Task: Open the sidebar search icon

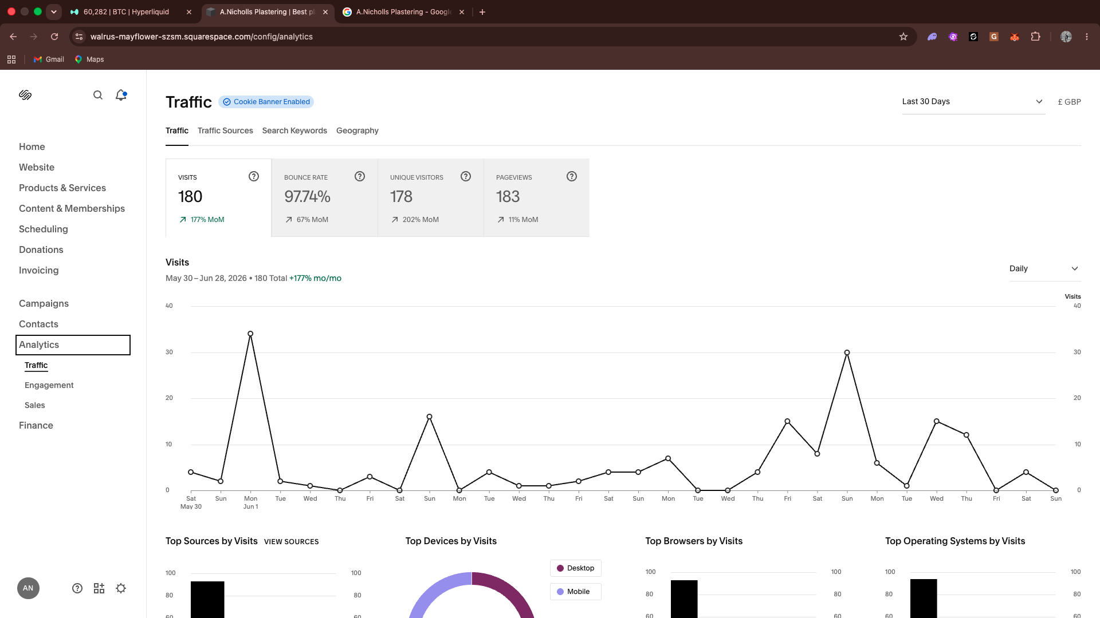Action: (x=98, y=95)
